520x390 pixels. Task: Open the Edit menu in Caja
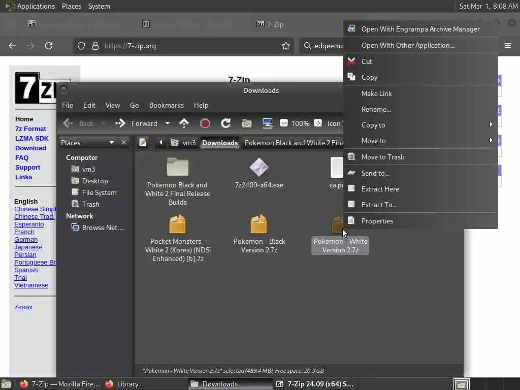tap(89, 105)
